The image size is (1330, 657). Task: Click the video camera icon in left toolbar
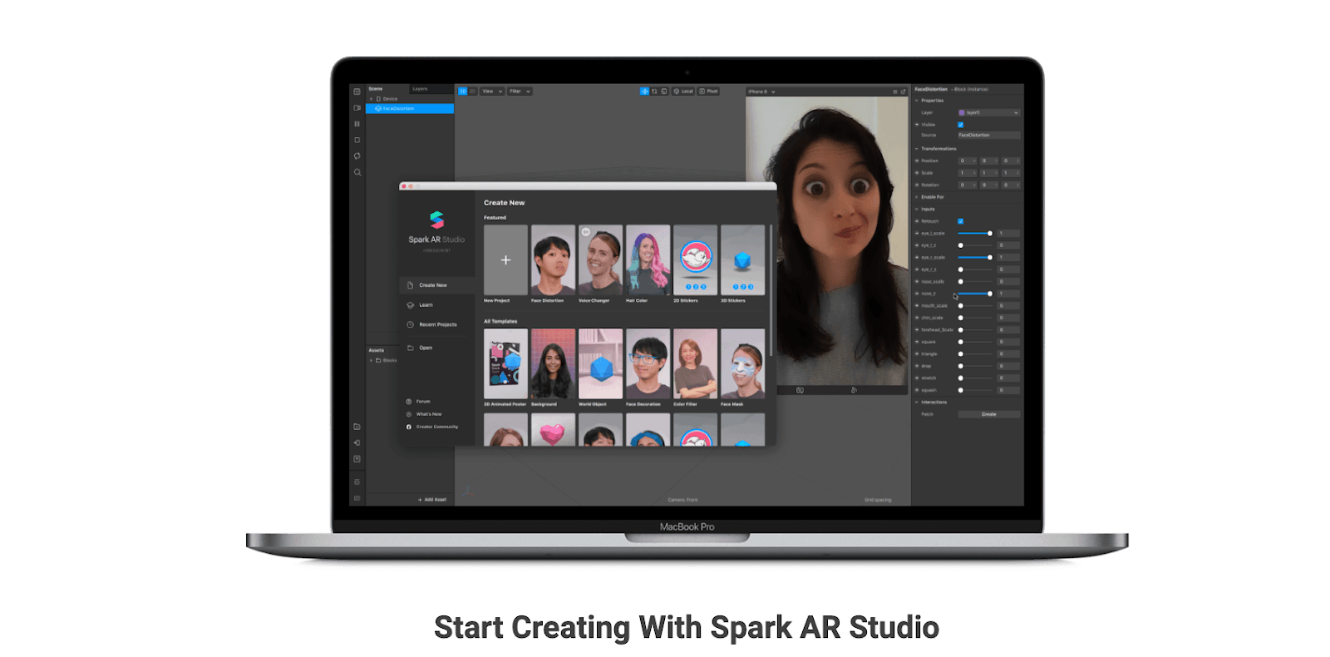coord(357,107)
